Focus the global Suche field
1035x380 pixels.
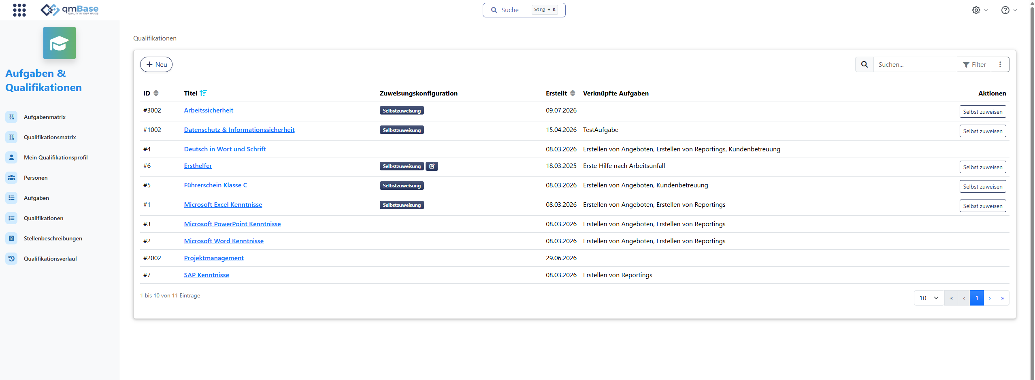(x=524, y=10)
